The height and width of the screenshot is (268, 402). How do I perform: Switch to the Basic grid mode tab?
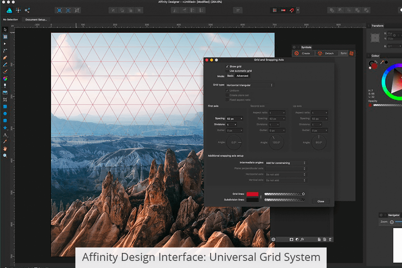pos(230,76)
